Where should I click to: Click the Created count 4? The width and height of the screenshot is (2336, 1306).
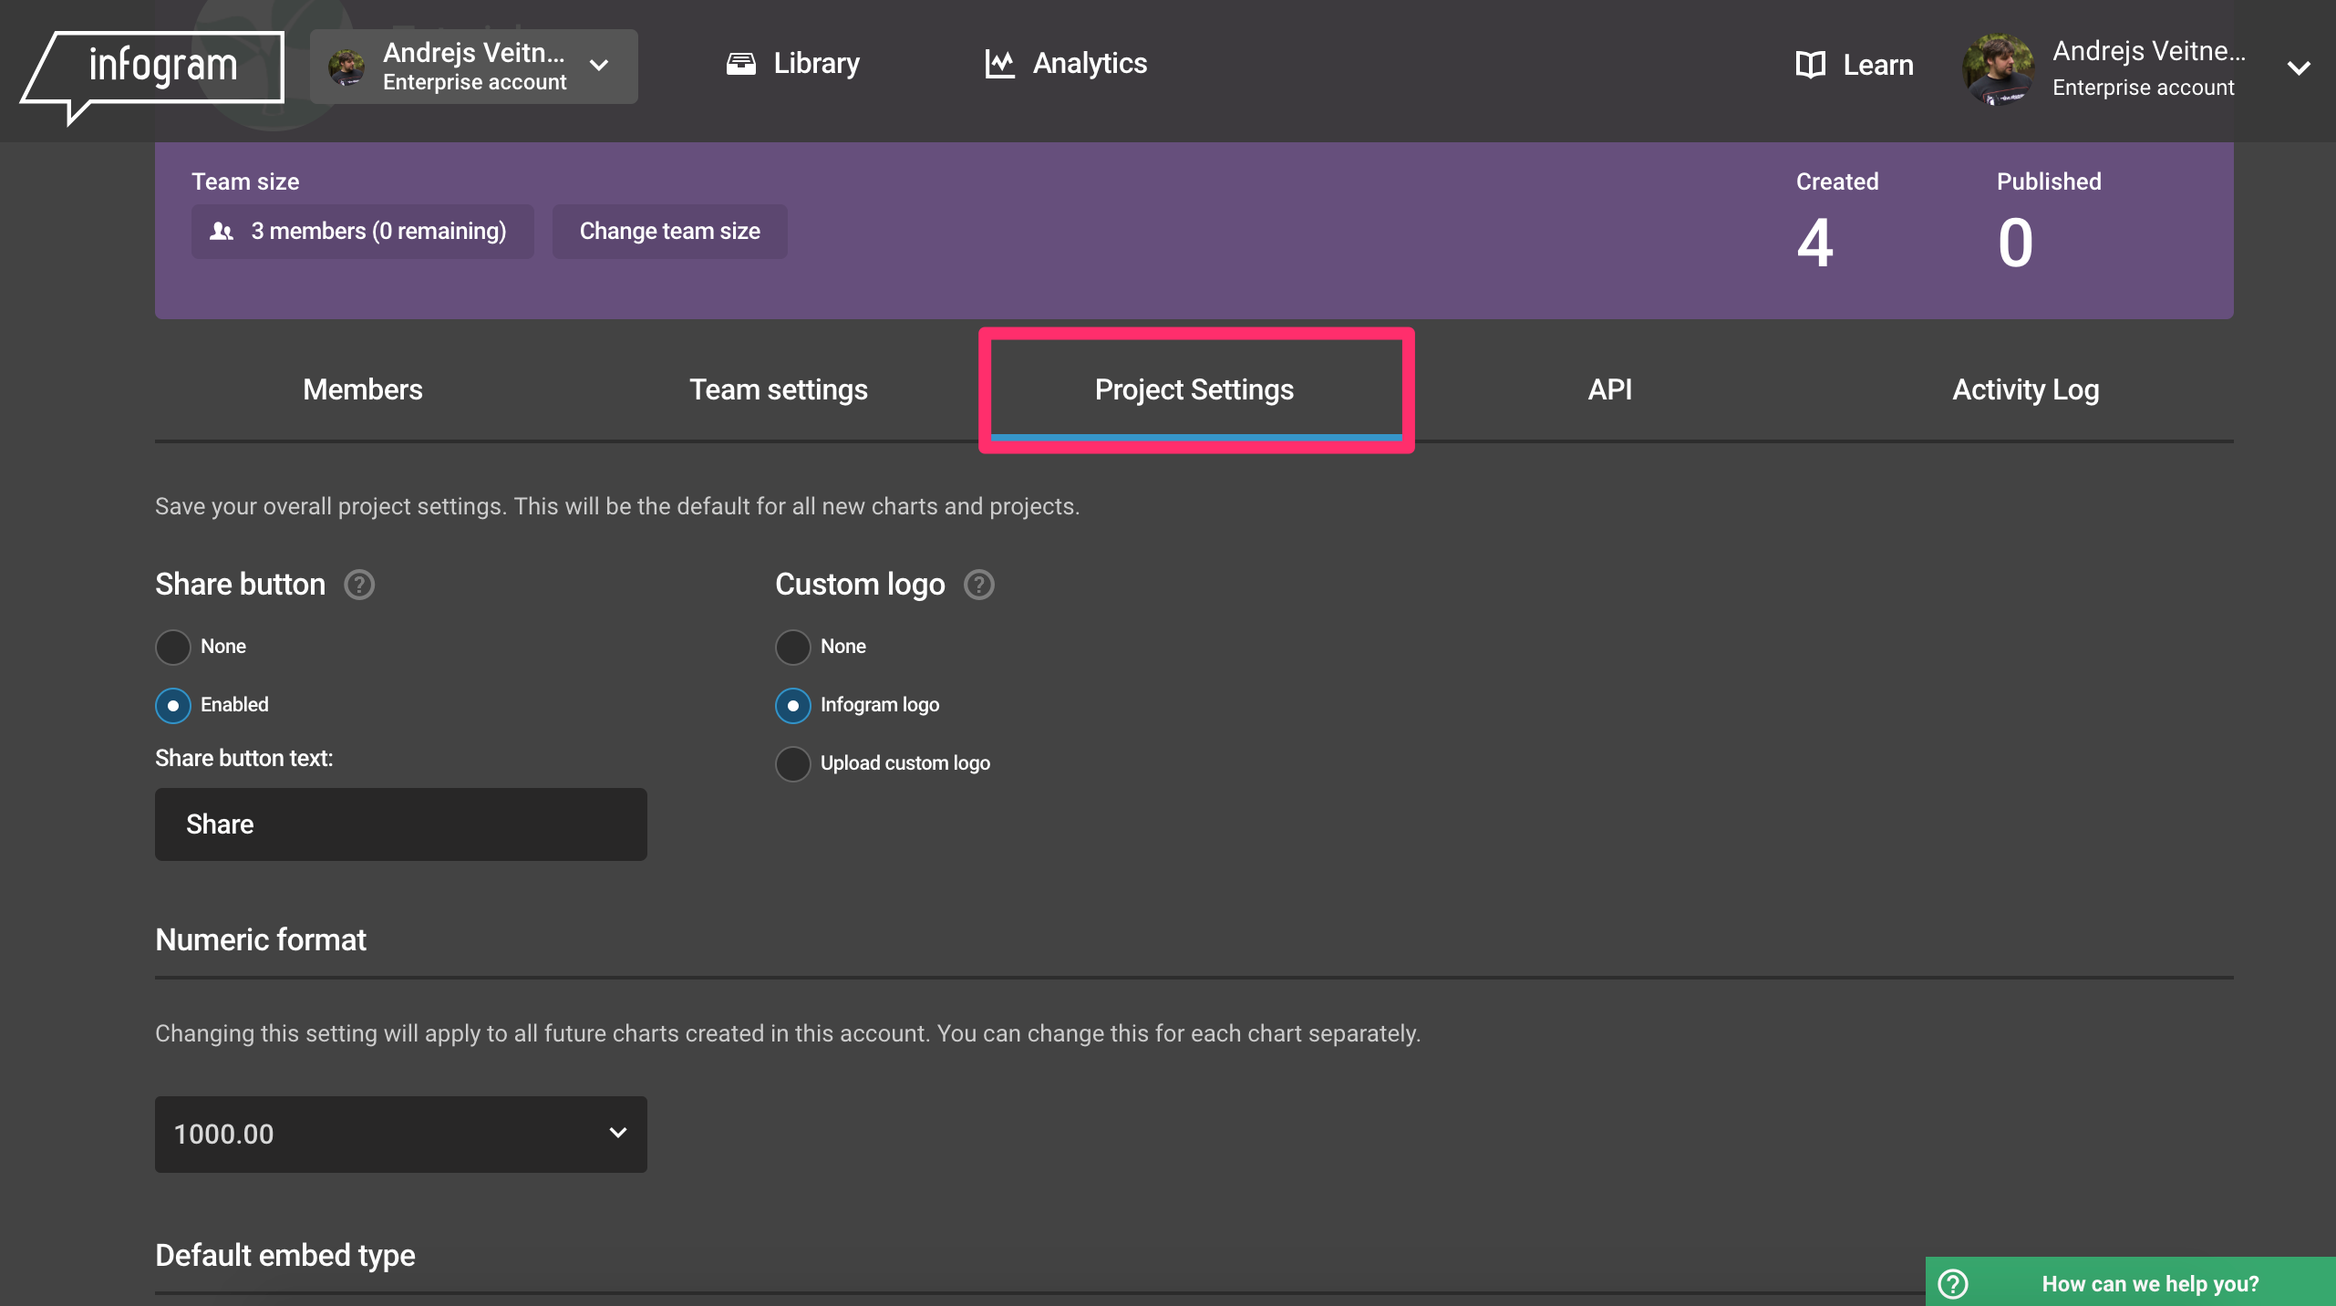tap(1814, 244)
